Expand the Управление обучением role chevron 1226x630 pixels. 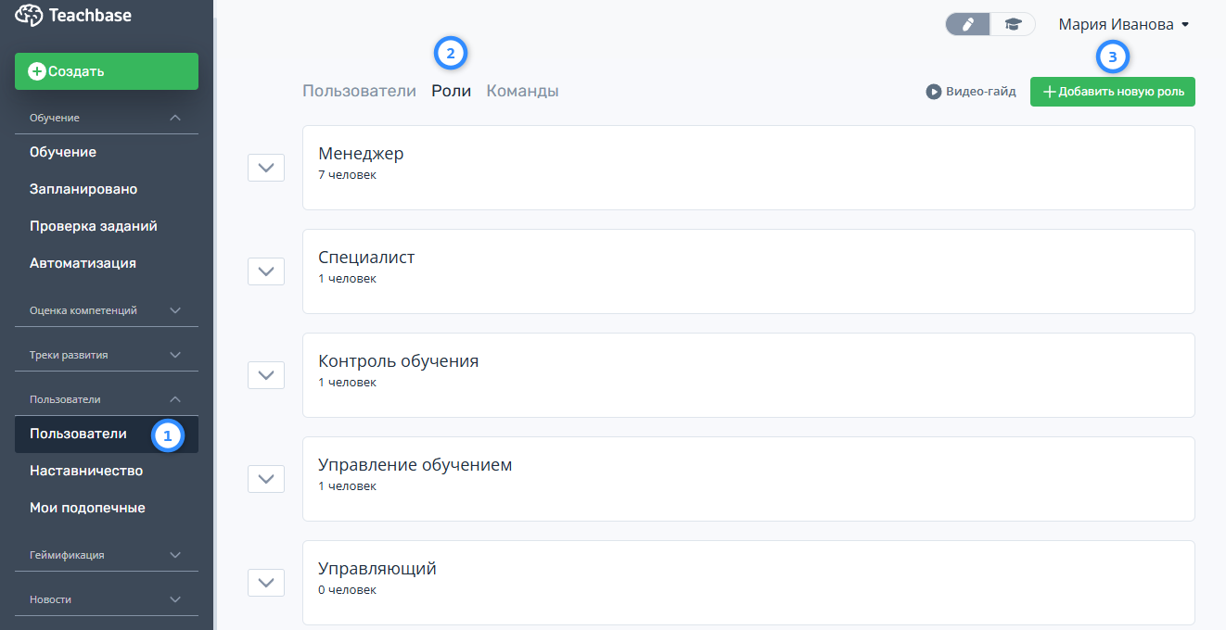coord(266,479)
